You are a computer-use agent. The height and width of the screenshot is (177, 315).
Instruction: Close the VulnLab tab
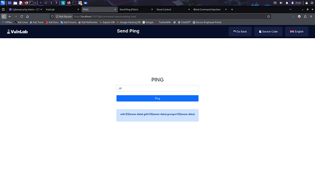coord(78,9)
